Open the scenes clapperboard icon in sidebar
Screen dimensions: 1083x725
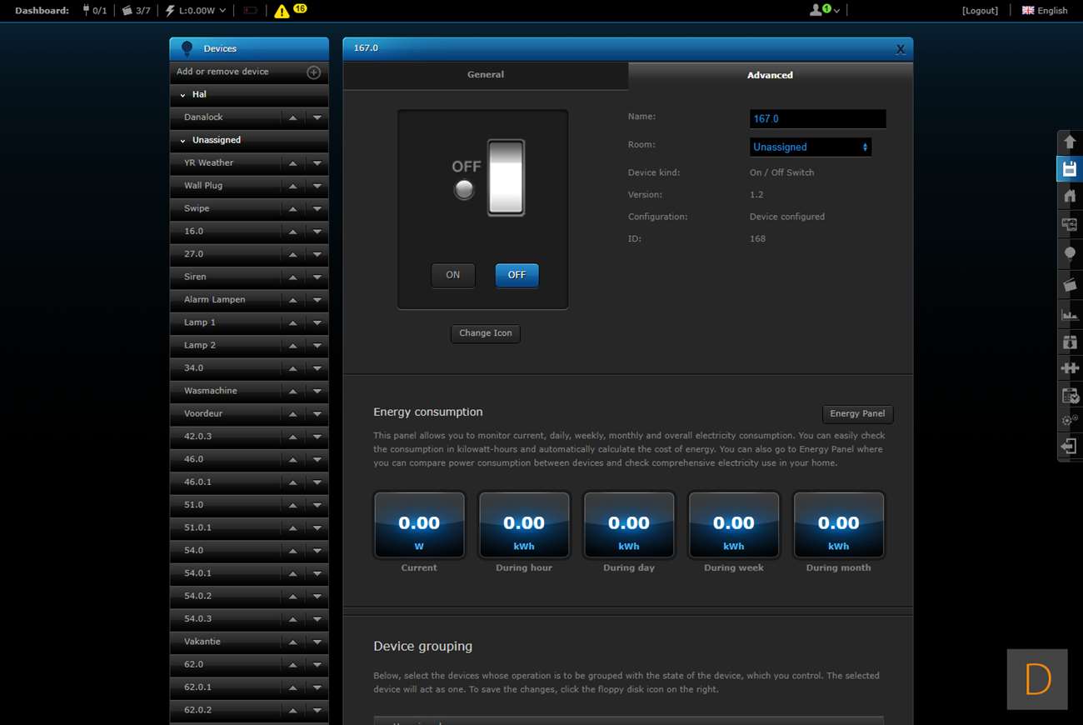pos(1070,285)
